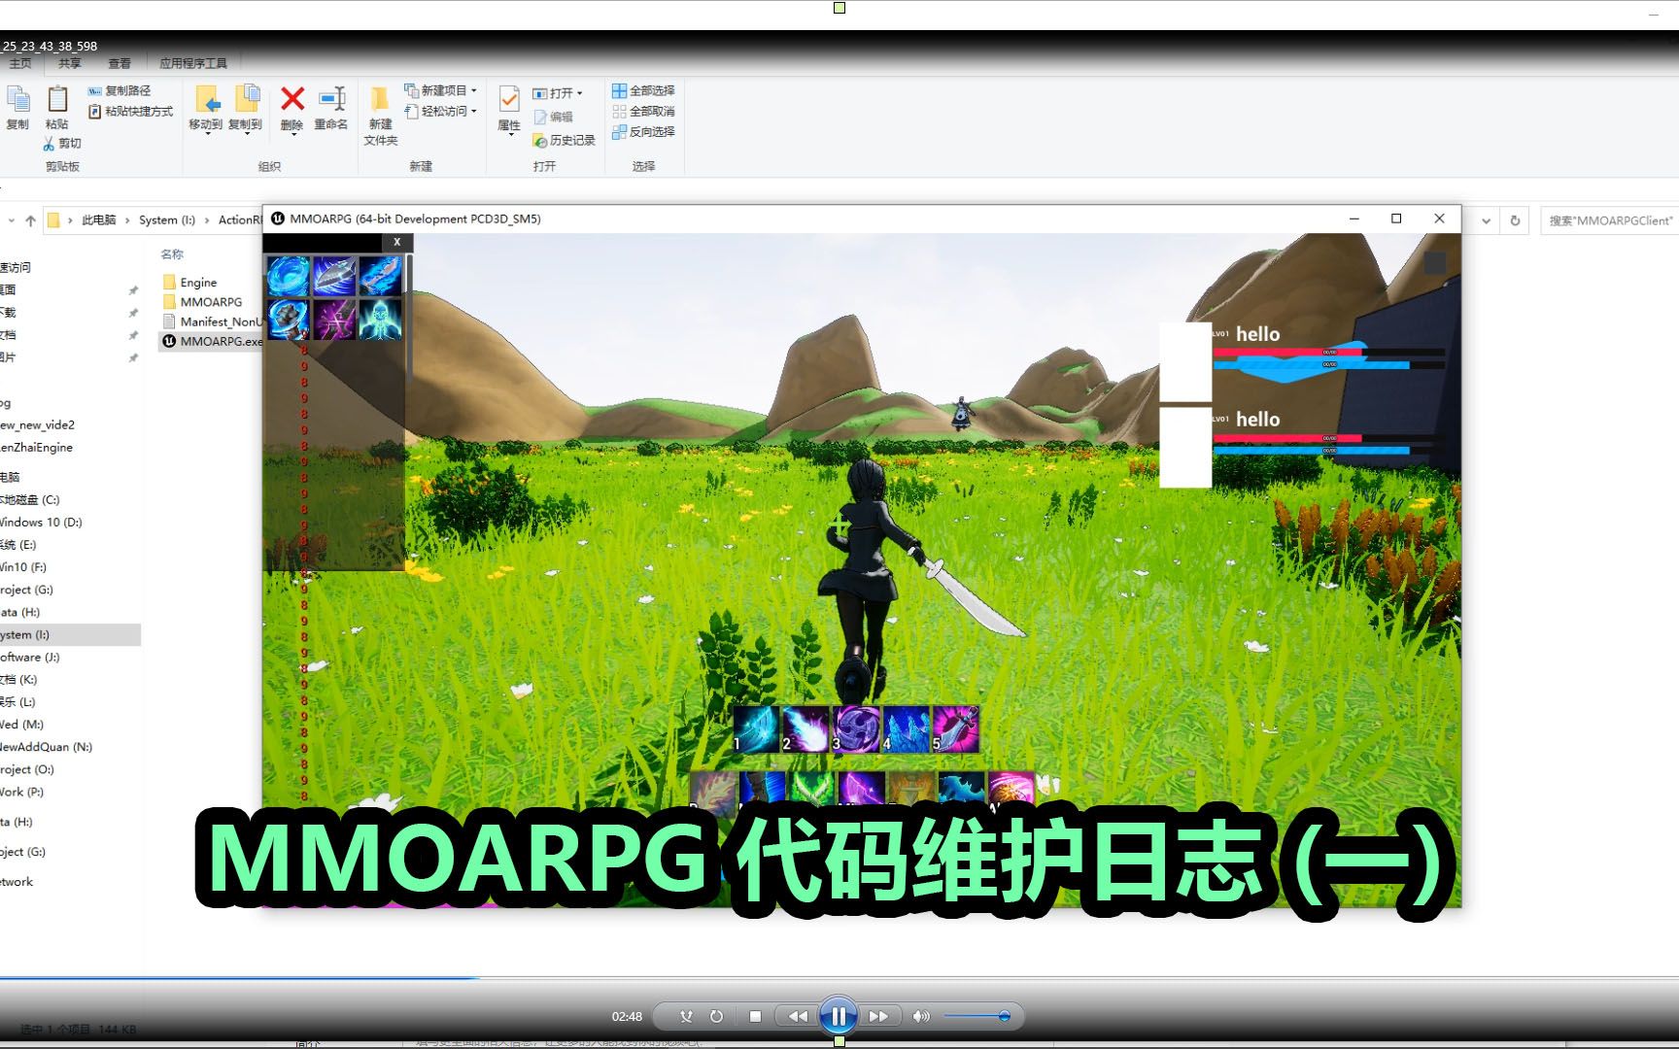
Task: Click the cyan spirit skill in skill panel
Action: click(380, 320)
